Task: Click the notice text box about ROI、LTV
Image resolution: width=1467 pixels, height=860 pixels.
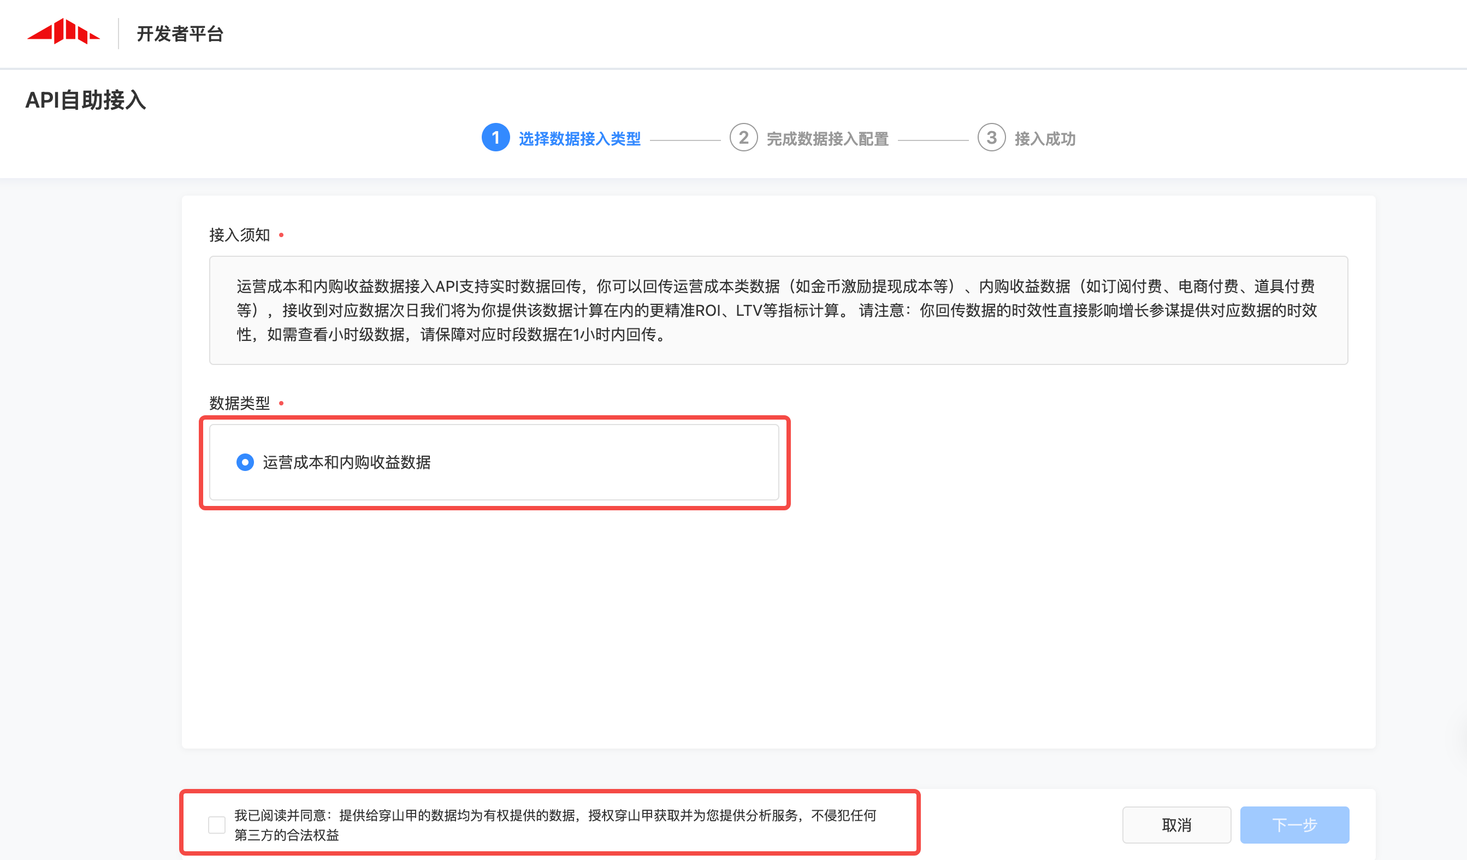Action: click(x=778, y=310)
